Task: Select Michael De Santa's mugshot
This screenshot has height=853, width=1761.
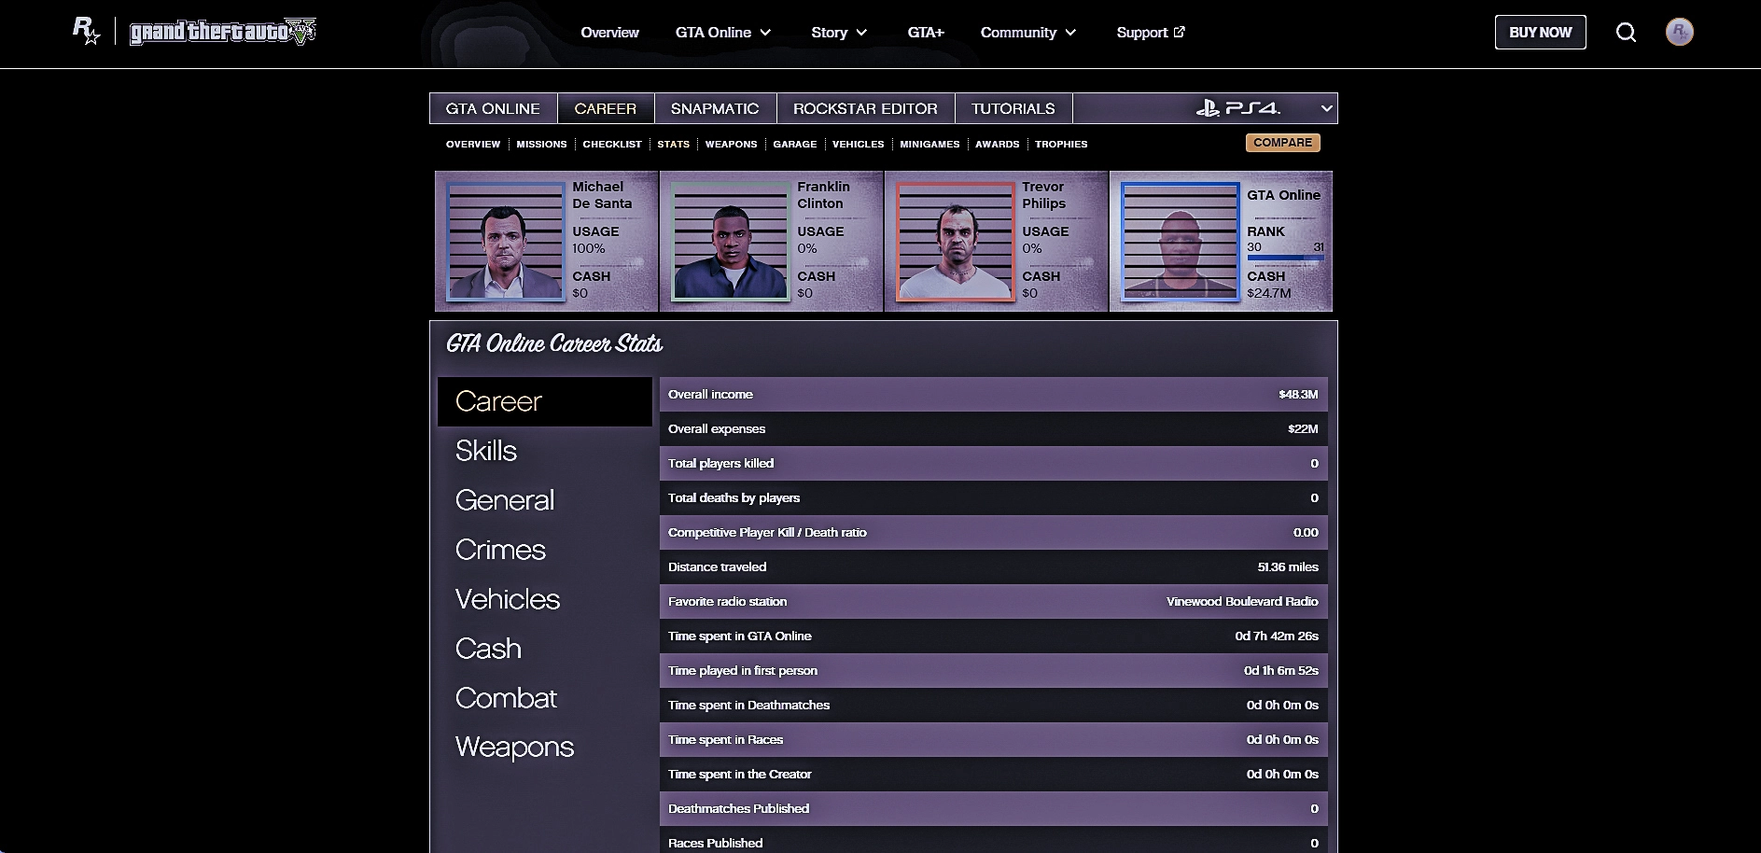Action: click(504, 242)
